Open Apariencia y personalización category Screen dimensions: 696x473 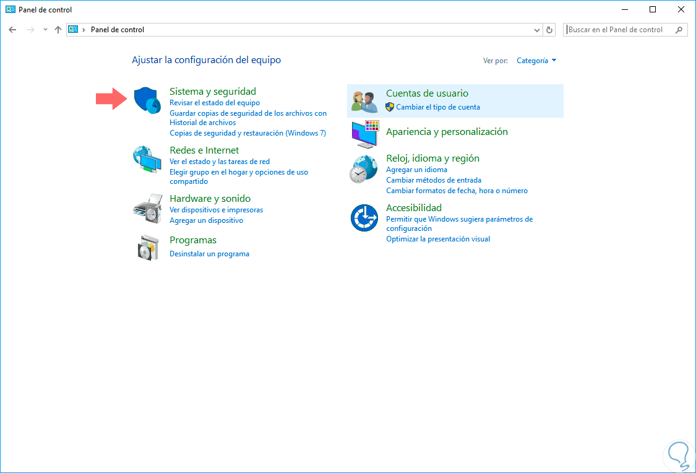coord(447,131)
